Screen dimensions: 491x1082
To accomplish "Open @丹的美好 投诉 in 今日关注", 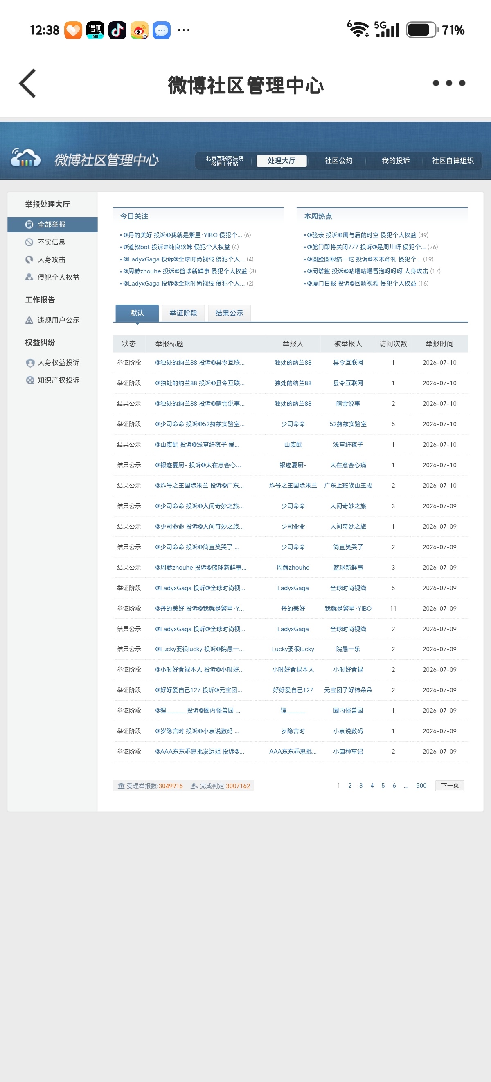I will tap(182, 235).
